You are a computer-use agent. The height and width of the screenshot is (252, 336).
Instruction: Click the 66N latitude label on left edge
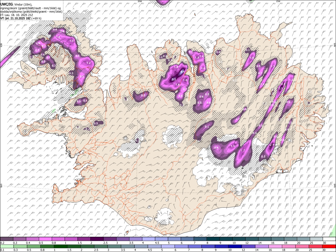click(1, 45)
